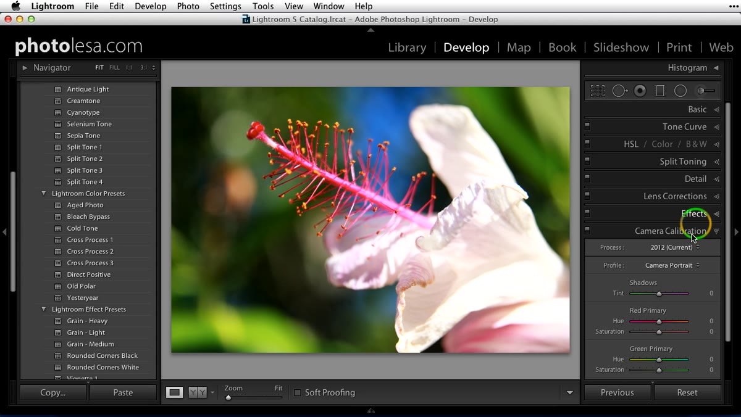Select the Graduated Filter tool
The width and height of the screenshot is (741, 417).
pos(660,91)
